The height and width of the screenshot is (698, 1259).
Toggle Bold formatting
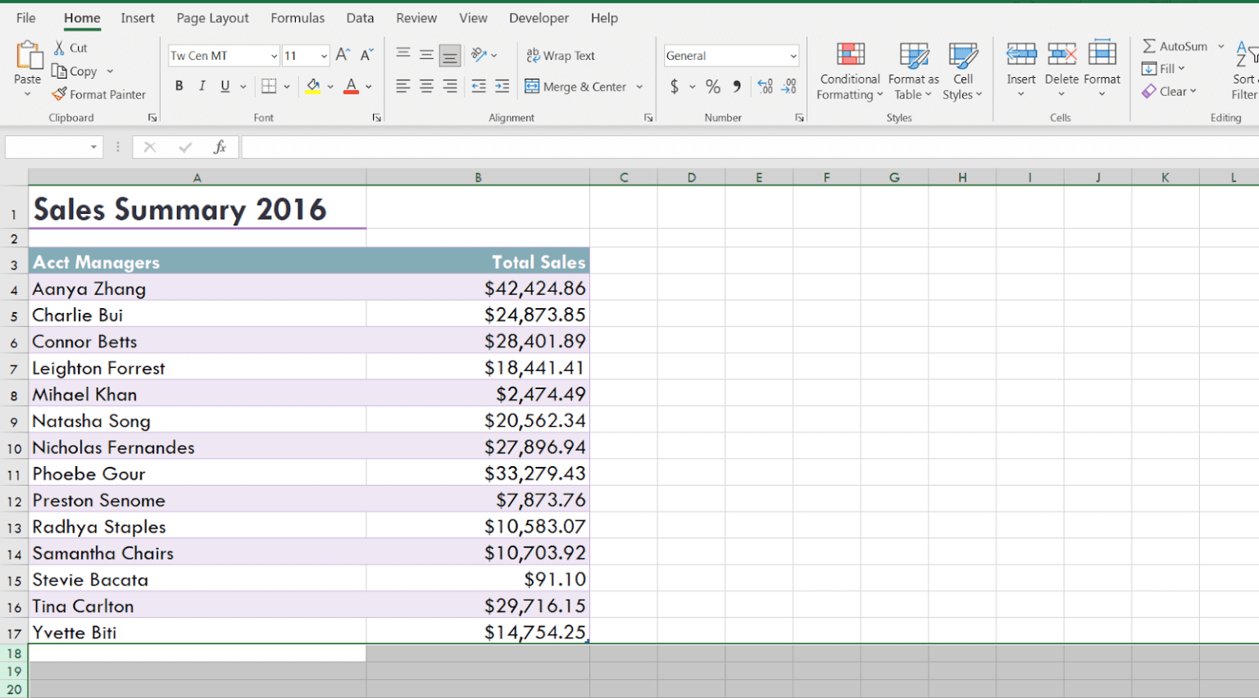pyautogui.click(x=179, y=87)
